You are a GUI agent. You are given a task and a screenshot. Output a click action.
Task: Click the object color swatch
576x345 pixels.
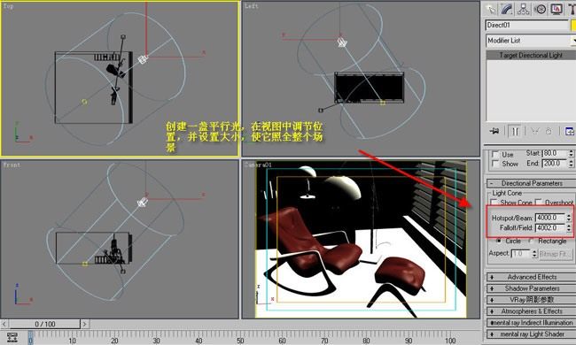(573, 25)
